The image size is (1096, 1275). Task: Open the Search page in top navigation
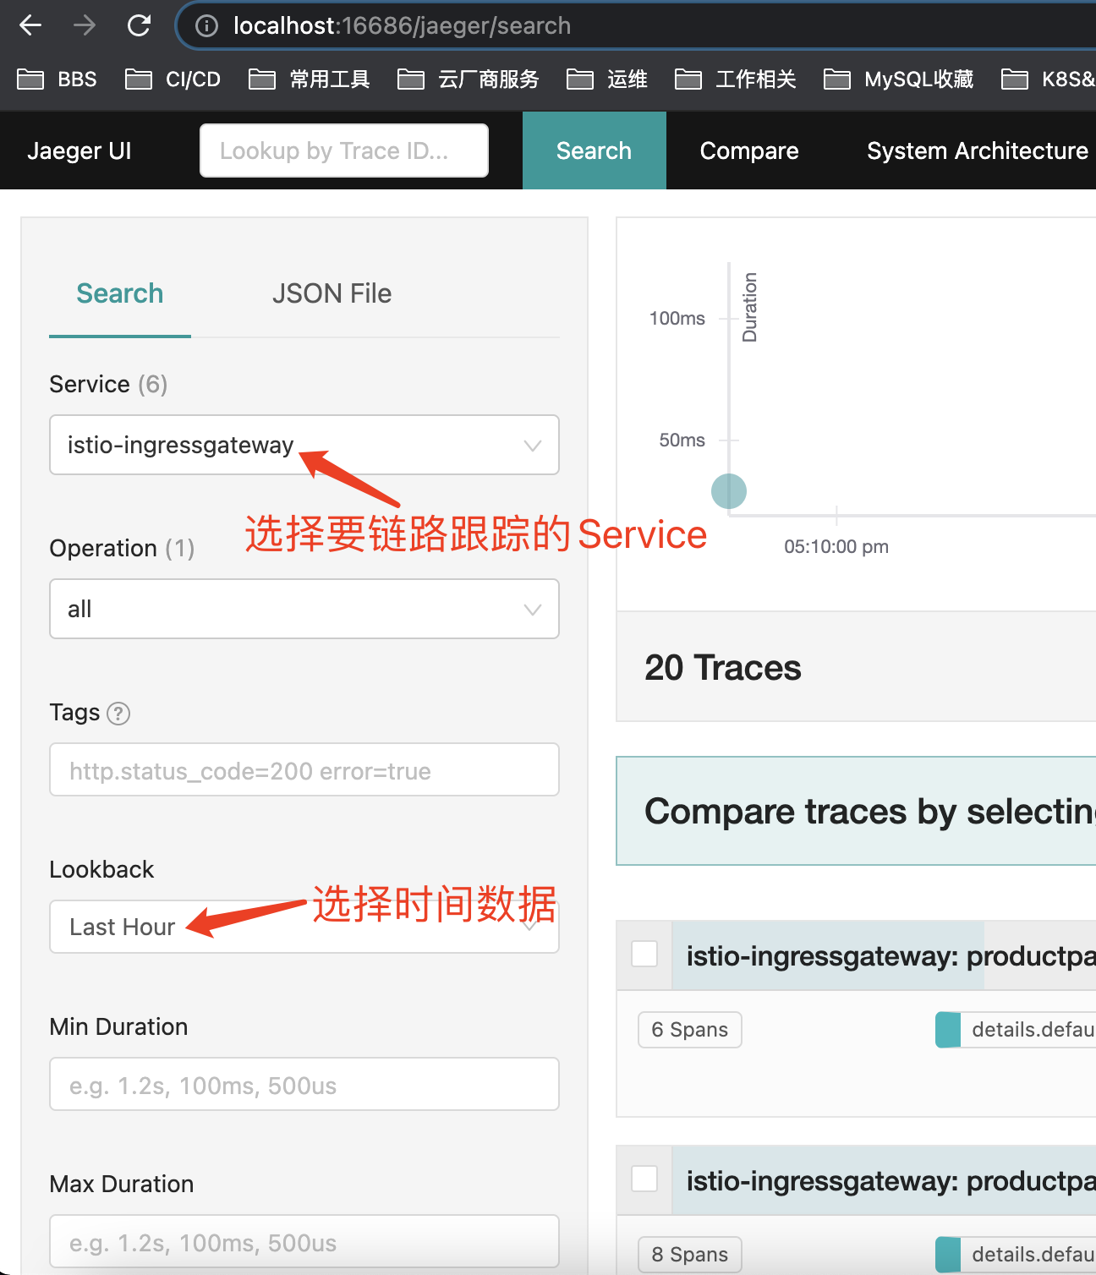click(595, 150)
